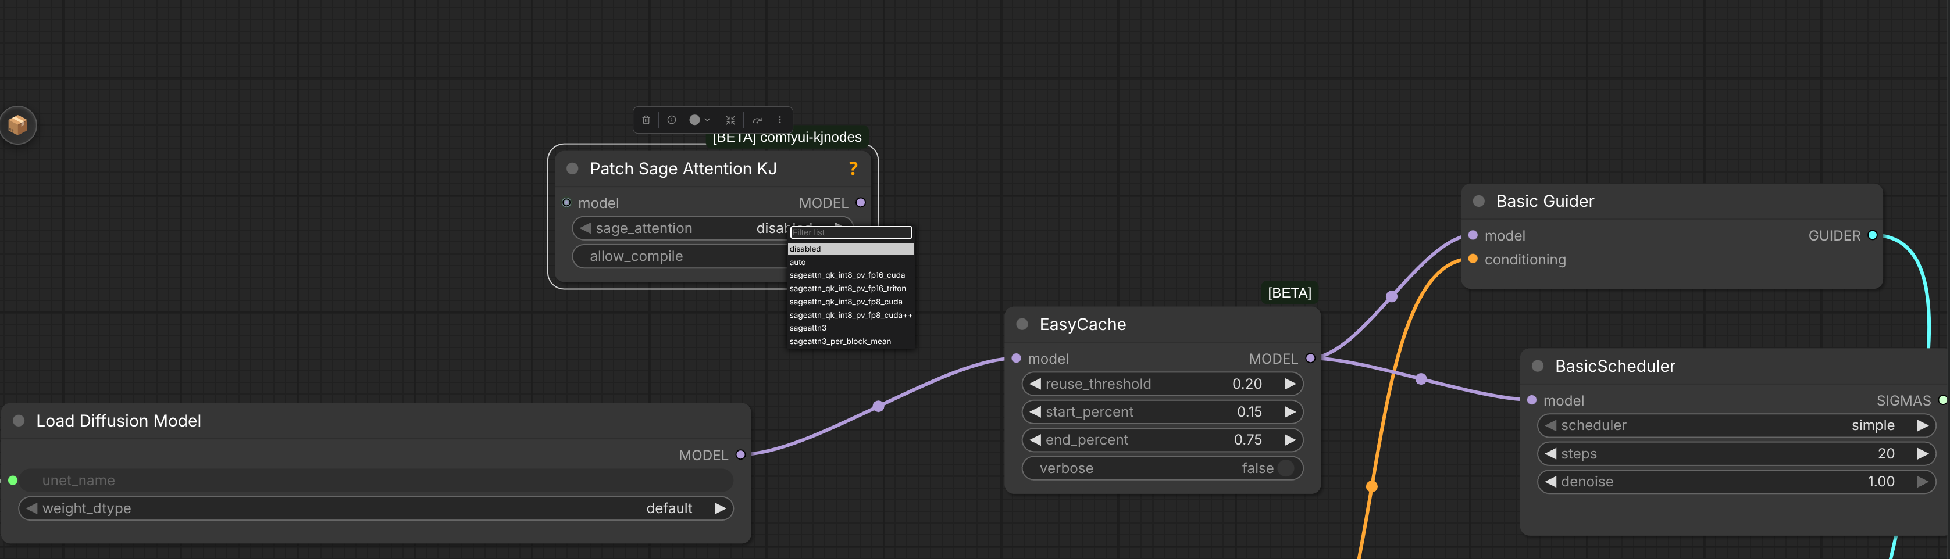
Task: Decrease denoise with left arrow
Action: tap(1550, 482)
